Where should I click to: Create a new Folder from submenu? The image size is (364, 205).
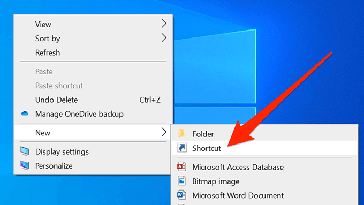click(264, 134)
